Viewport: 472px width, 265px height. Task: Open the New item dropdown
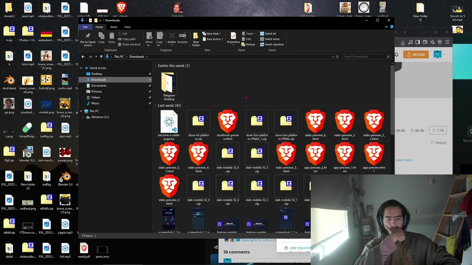[211, 33]
